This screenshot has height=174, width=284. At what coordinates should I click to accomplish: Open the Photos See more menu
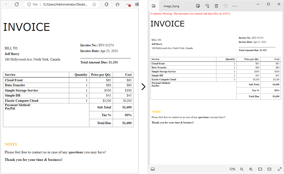(x=235, y=6)
